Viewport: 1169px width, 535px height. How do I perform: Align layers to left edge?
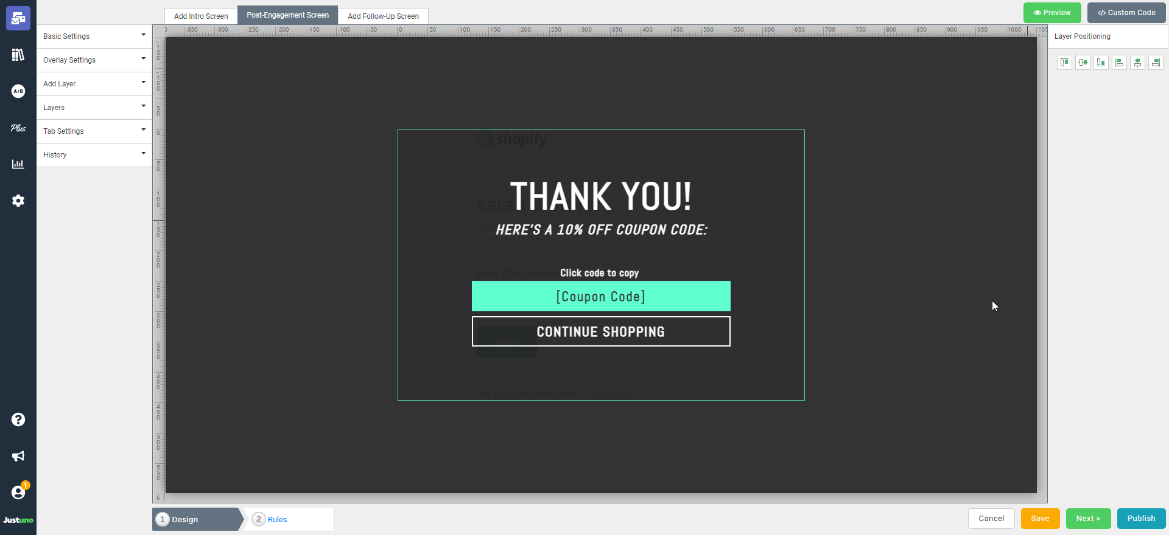tap(1119, 63)
